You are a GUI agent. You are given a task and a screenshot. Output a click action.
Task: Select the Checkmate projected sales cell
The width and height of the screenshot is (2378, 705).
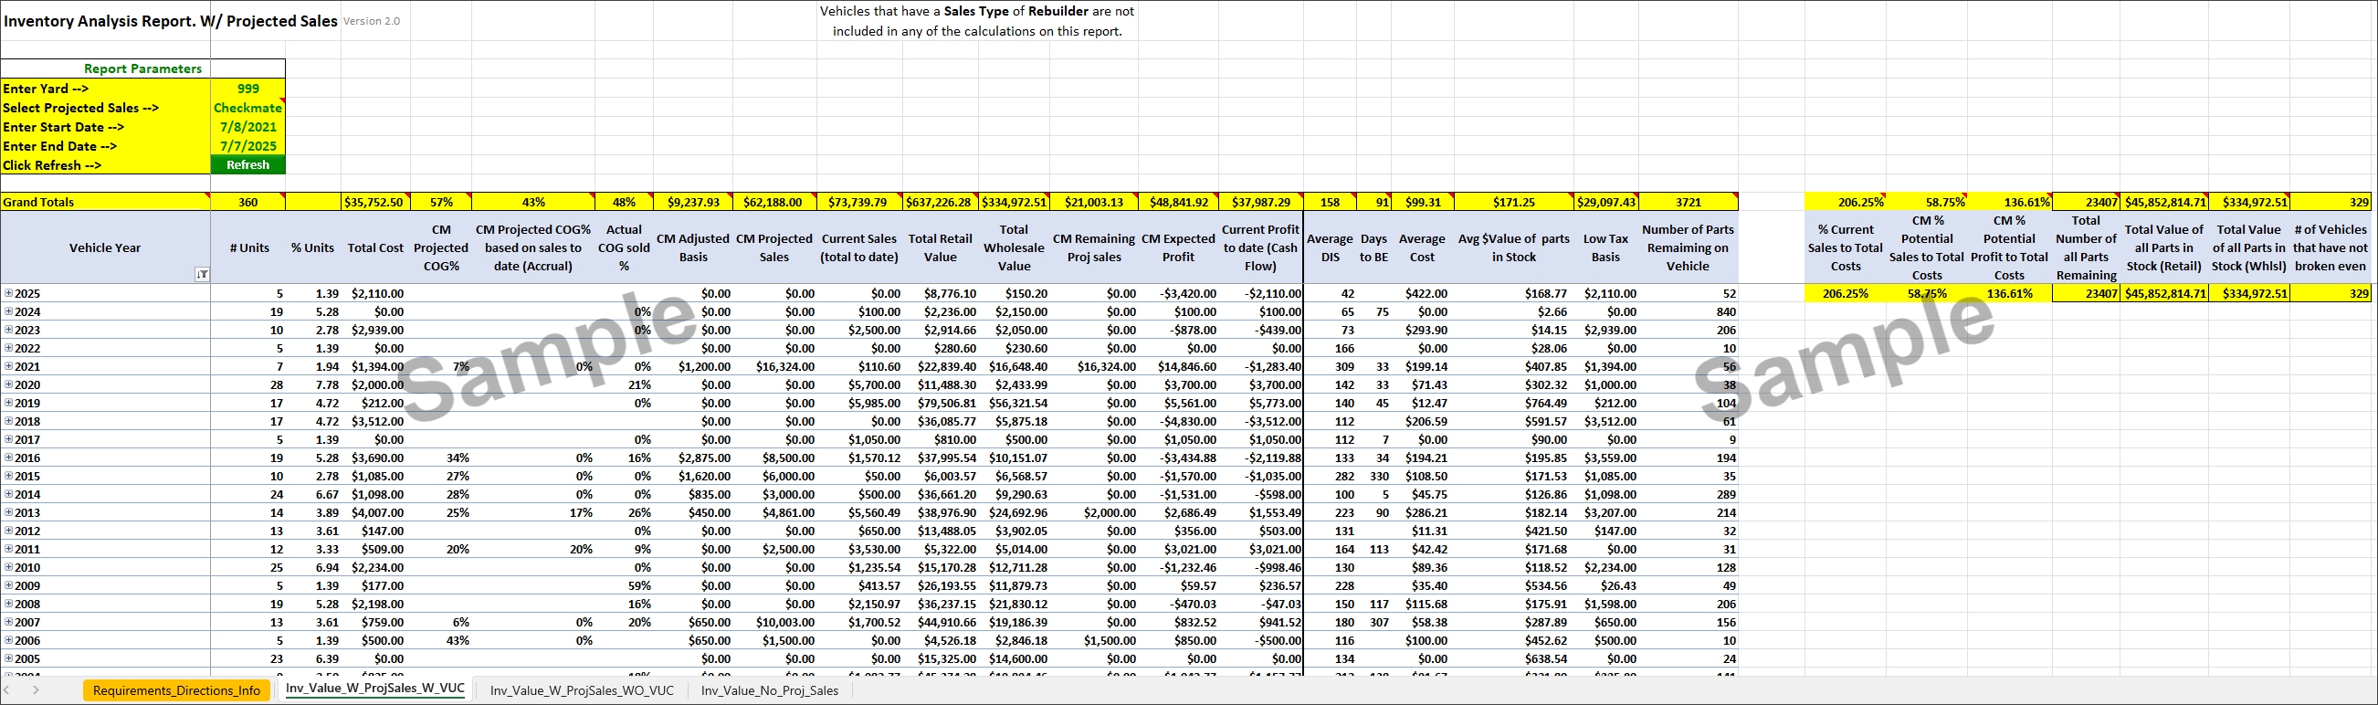pos(247,108)
